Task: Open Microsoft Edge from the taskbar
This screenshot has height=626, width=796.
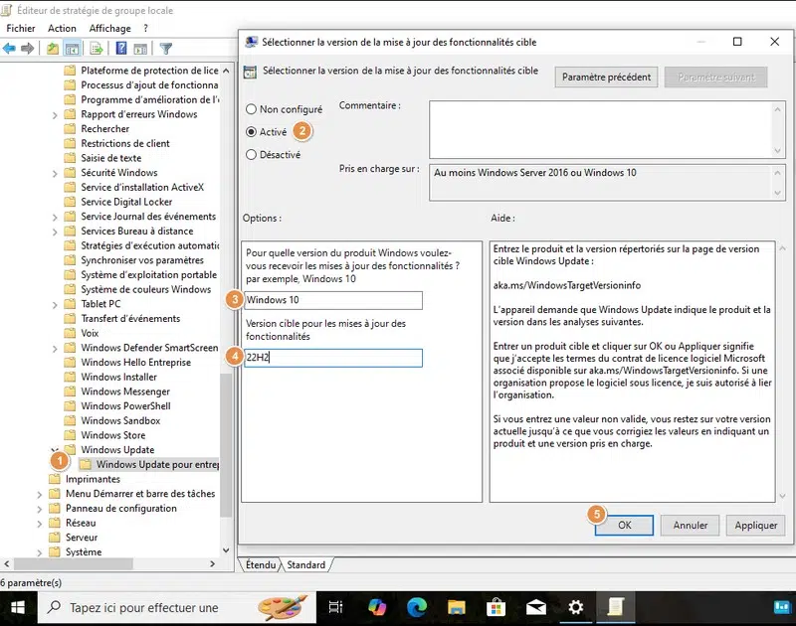Action: pyautogui.click(x=416, y=607)
